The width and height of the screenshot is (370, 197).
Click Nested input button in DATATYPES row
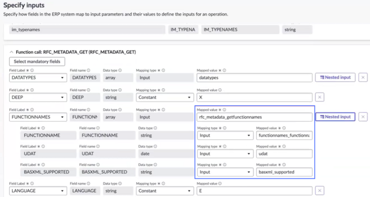335,77
